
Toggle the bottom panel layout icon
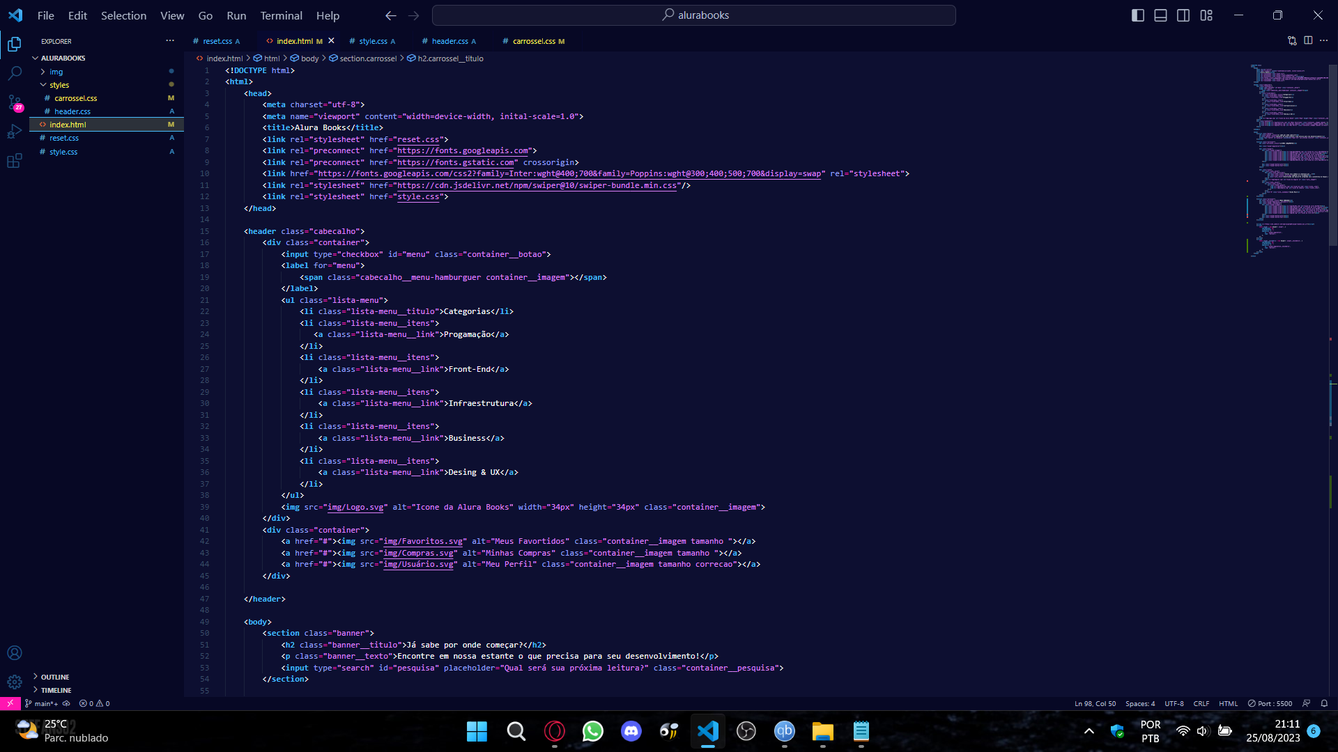tap(1161, 15)
